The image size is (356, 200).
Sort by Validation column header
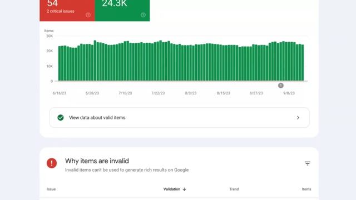175,189
